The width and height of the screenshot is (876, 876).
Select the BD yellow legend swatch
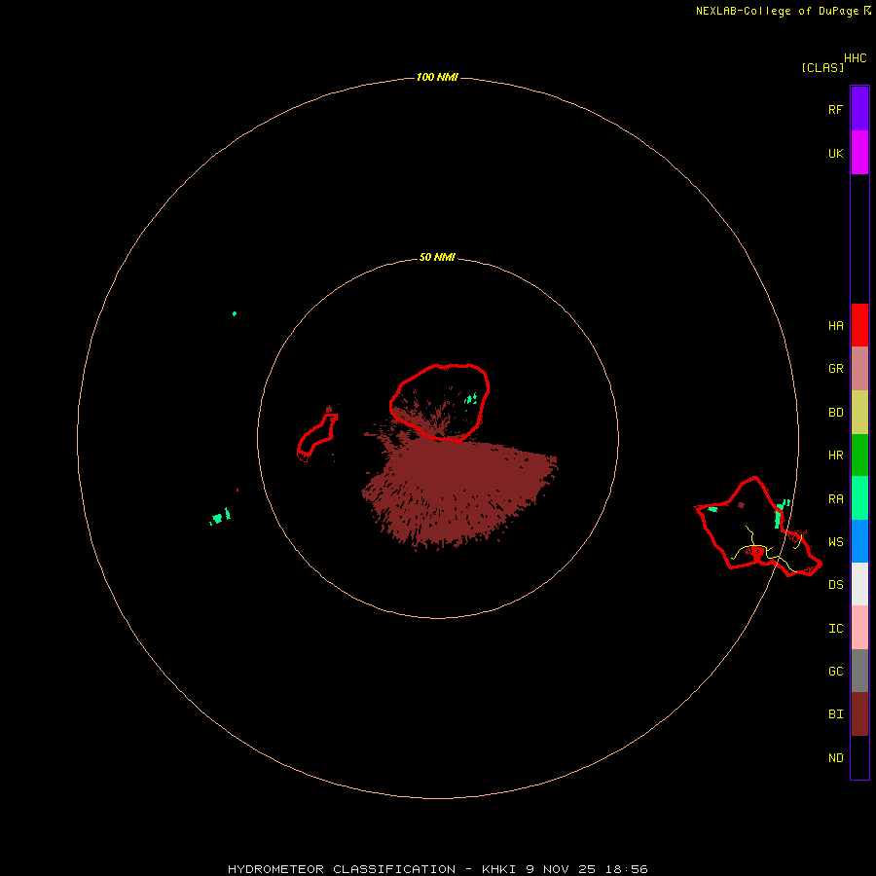click(x=859, y=412)
